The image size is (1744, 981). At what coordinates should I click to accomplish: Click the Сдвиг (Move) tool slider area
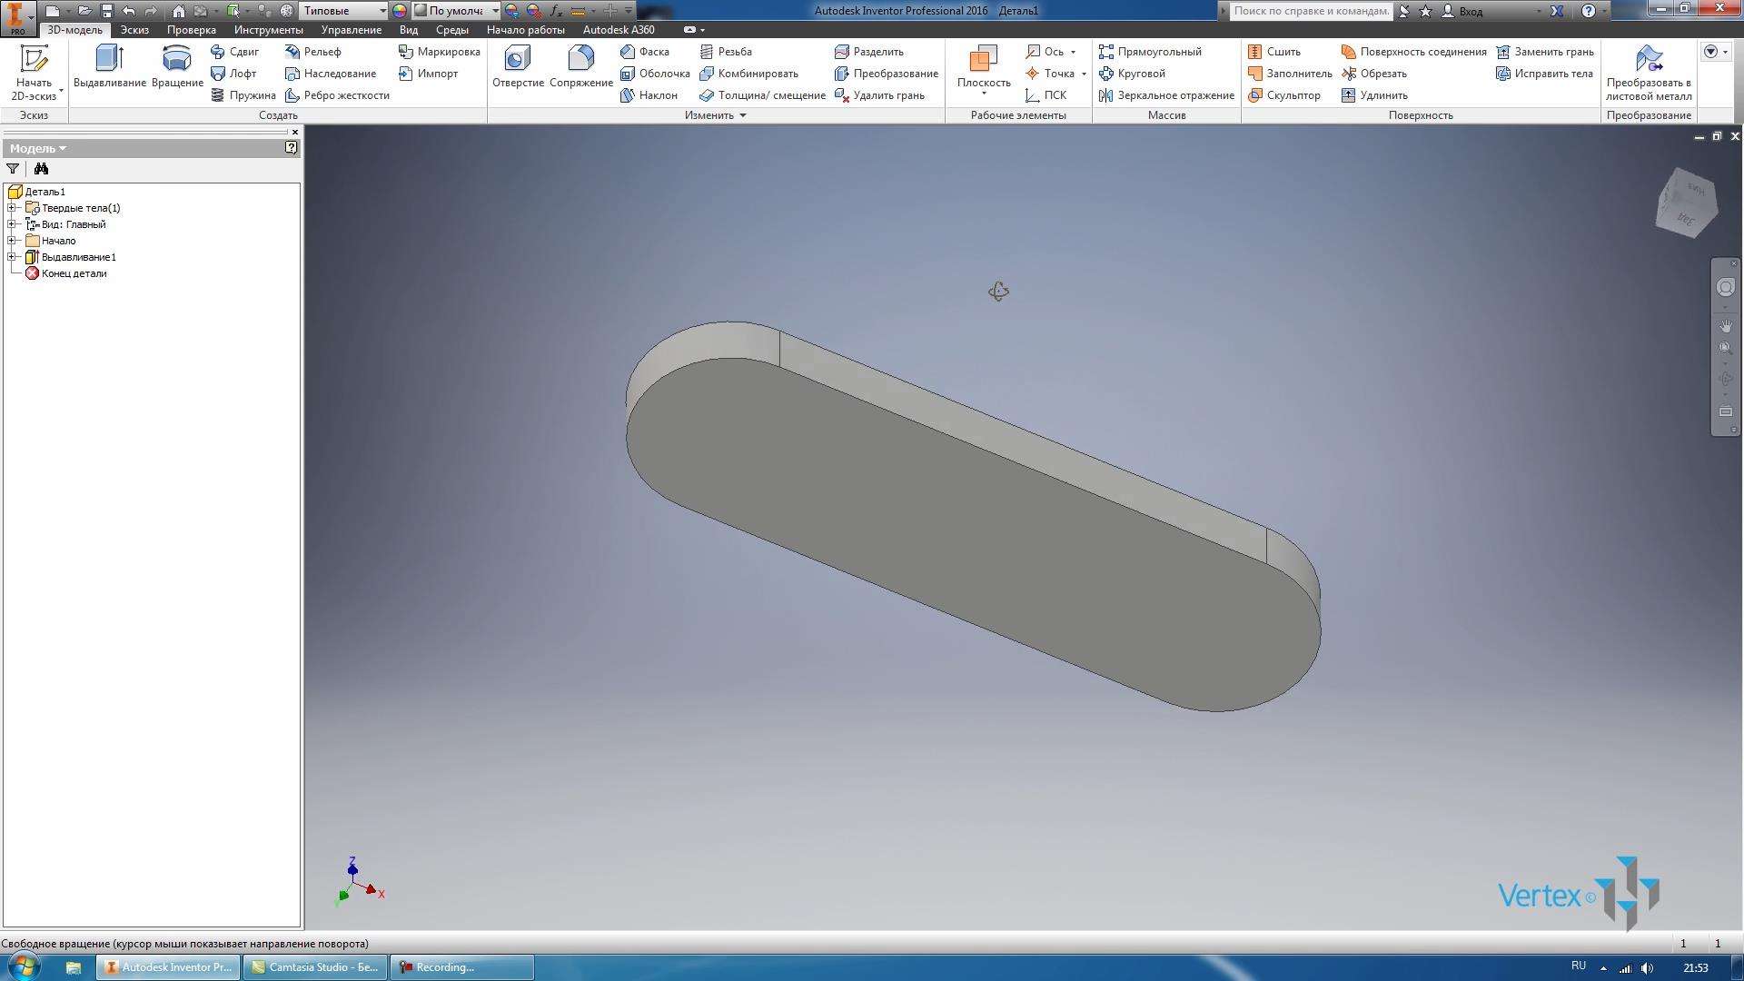(x=237, y=50)
